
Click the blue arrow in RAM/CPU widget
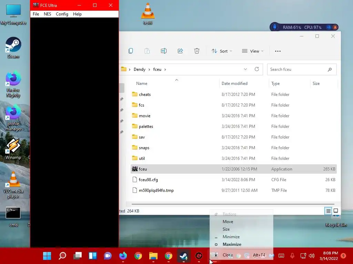coord(329,27)
